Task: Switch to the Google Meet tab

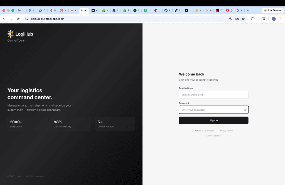Action: coord(42,11)
